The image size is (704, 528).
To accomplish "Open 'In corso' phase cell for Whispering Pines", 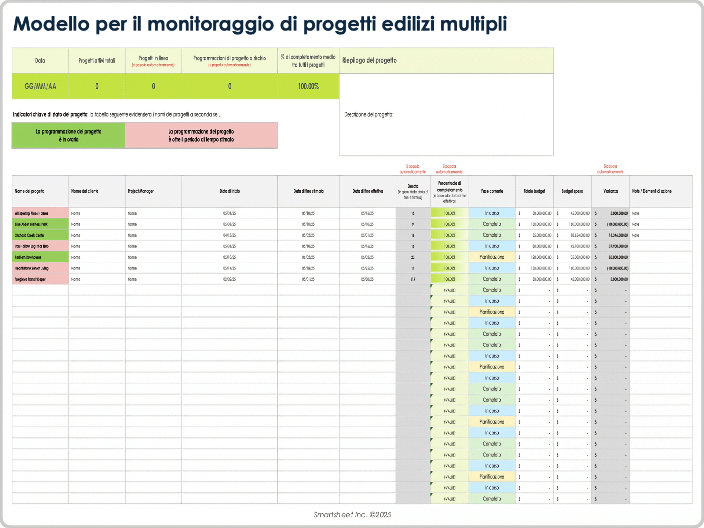I will [492, 213].
